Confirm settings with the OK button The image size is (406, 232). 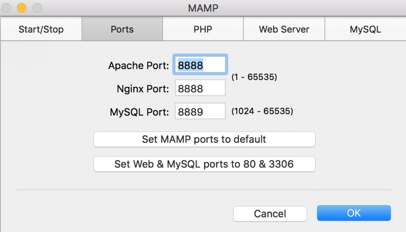pos(354,213)
